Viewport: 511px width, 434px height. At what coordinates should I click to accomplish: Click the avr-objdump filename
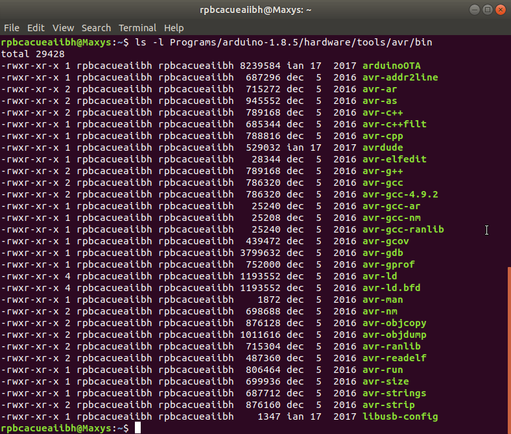(394, 335)
